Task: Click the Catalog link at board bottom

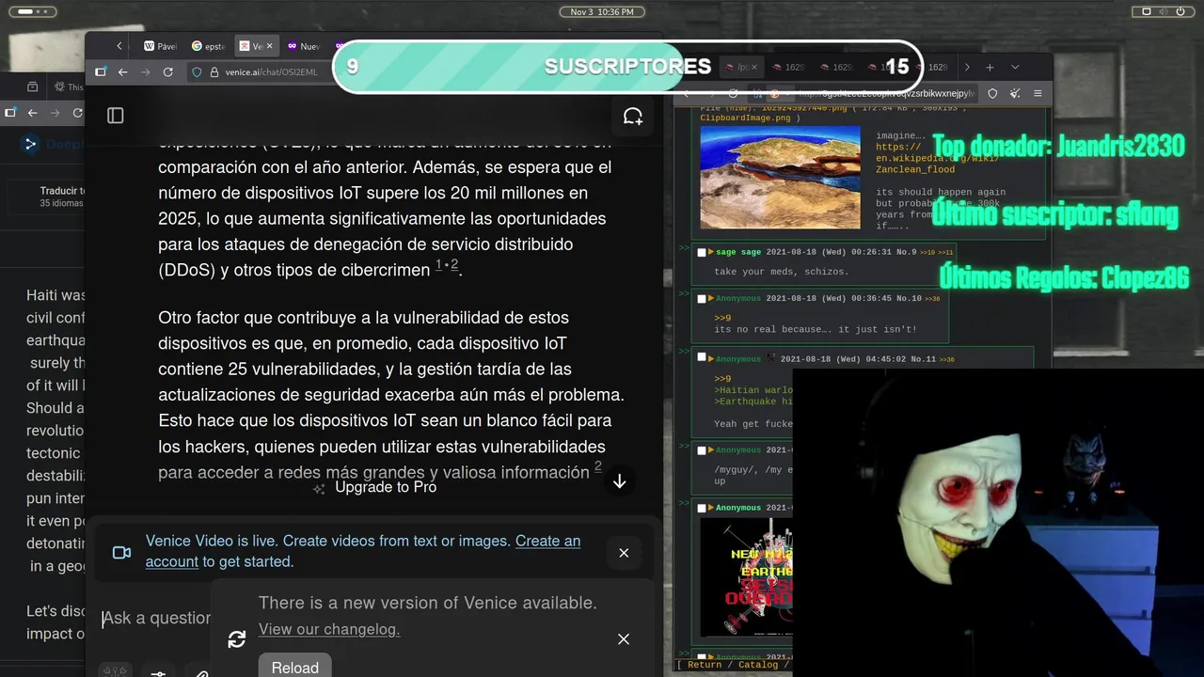Action: pyautogui.click(x=758, y=665)
